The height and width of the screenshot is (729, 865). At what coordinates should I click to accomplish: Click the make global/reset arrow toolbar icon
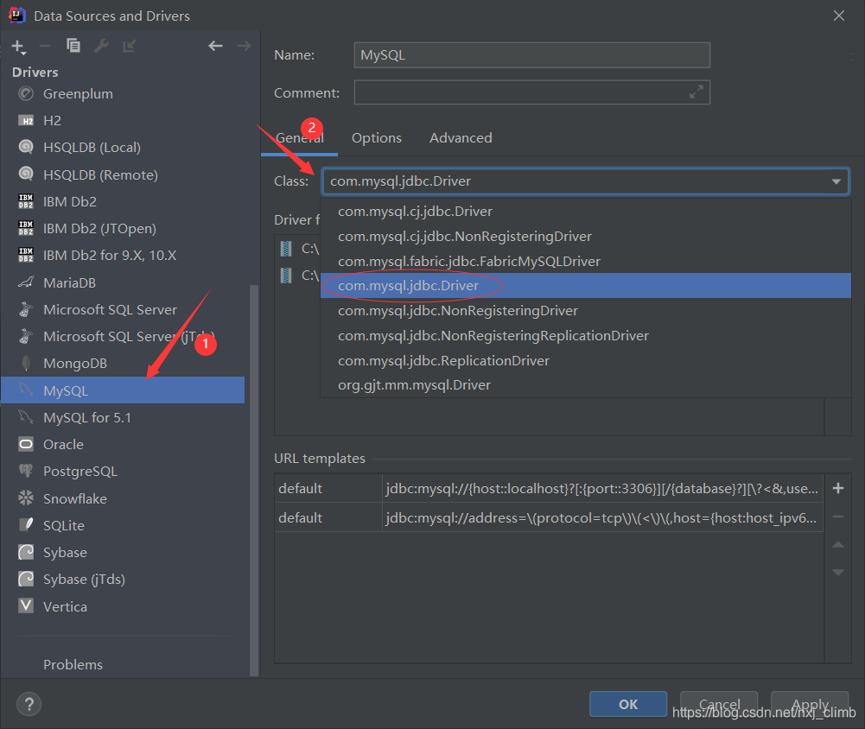pos(129,46)
